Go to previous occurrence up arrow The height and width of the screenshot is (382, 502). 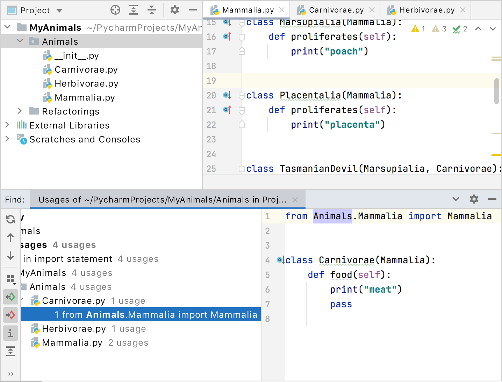click(x=10, y=238)
